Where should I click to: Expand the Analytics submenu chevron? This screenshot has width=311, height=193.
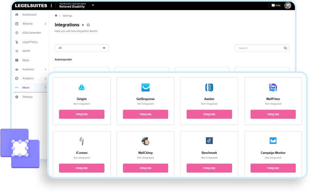tap(46, 79)
